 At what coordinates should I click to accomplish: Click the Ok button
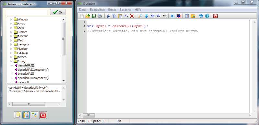coord(58,12)
